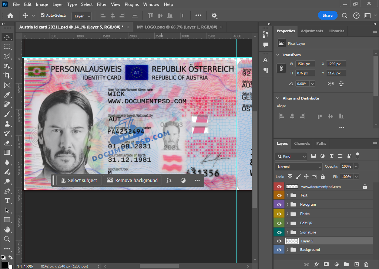Viewport: 379px width, 269px height.
Task: Select the Rectangle shape tool
Action: coord(7,220)
